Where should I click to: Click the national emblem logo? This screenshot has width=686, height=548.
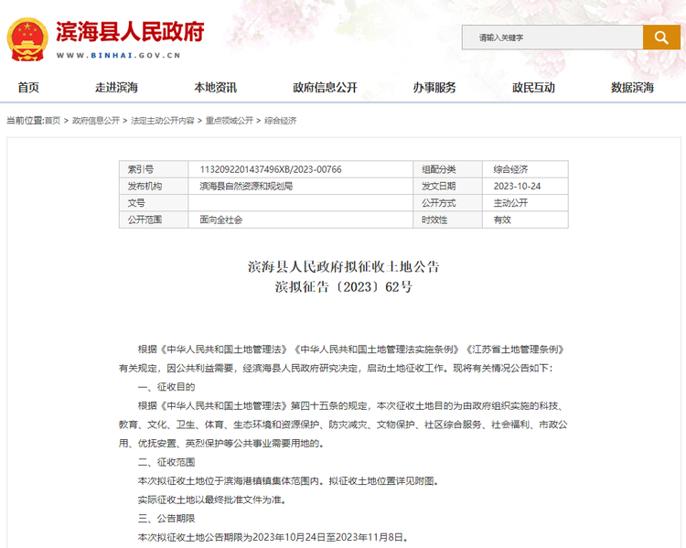pyautogui.click(x=27, y=39)
